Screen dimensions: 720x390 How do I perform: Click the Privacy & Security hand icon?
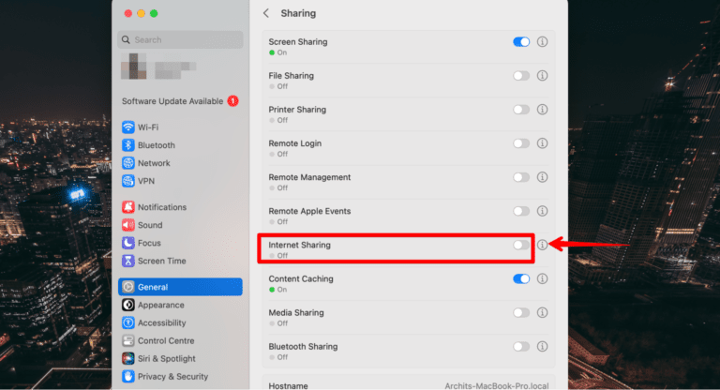(x=128, y=377)
